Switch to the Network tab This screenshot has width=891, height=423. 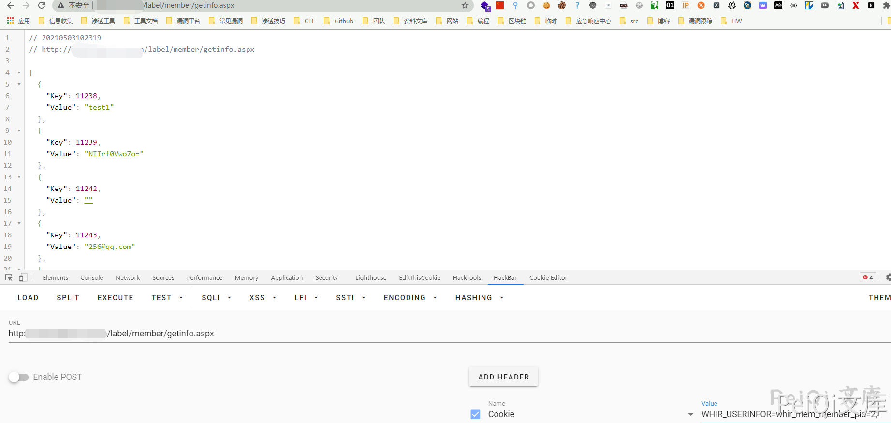pyautogui.click(x=128, y=278)
